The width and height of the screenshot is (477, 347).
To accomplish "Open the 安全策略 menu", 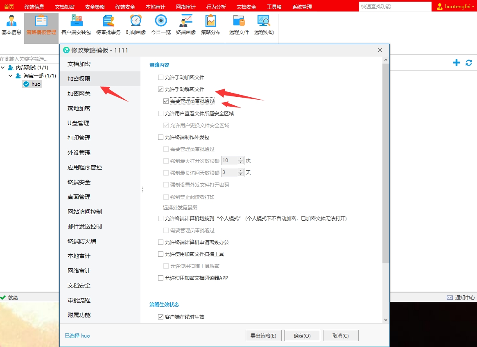I will tap(95, 7).
